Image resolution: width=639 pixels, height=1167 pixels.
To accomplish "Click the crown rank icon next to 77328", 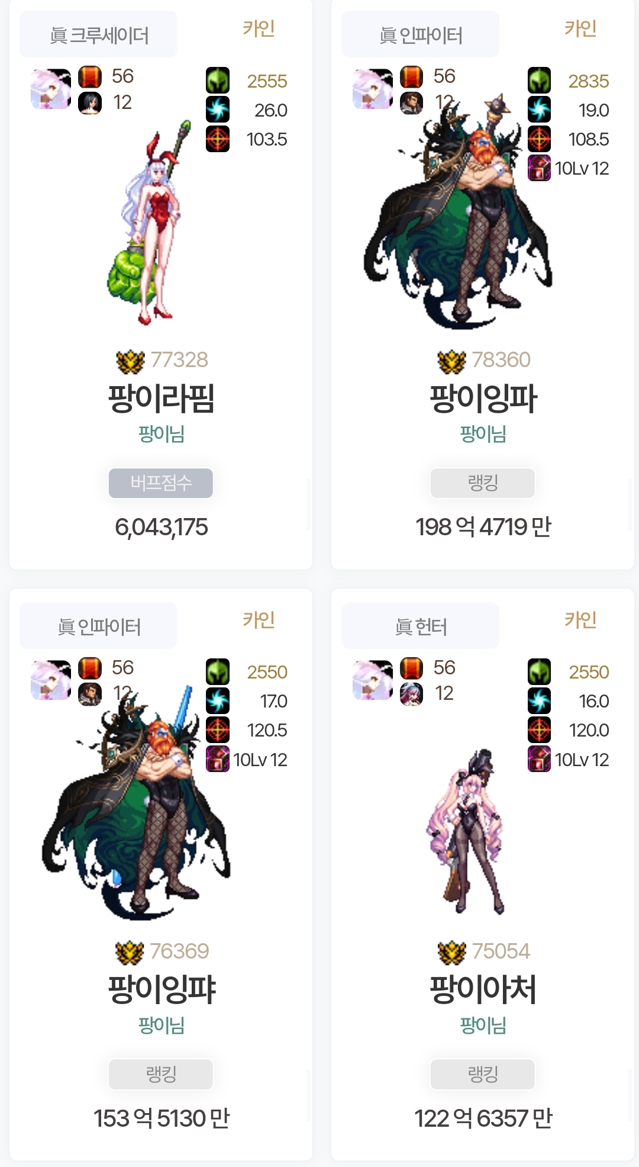I will pos(130,361).
